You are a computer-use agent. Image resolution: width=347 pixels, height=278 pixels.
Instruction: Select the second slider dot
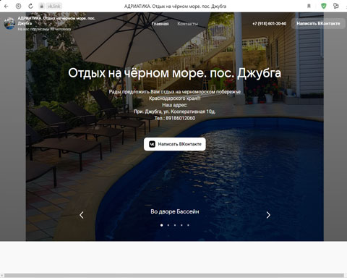(x=168, y=225)
